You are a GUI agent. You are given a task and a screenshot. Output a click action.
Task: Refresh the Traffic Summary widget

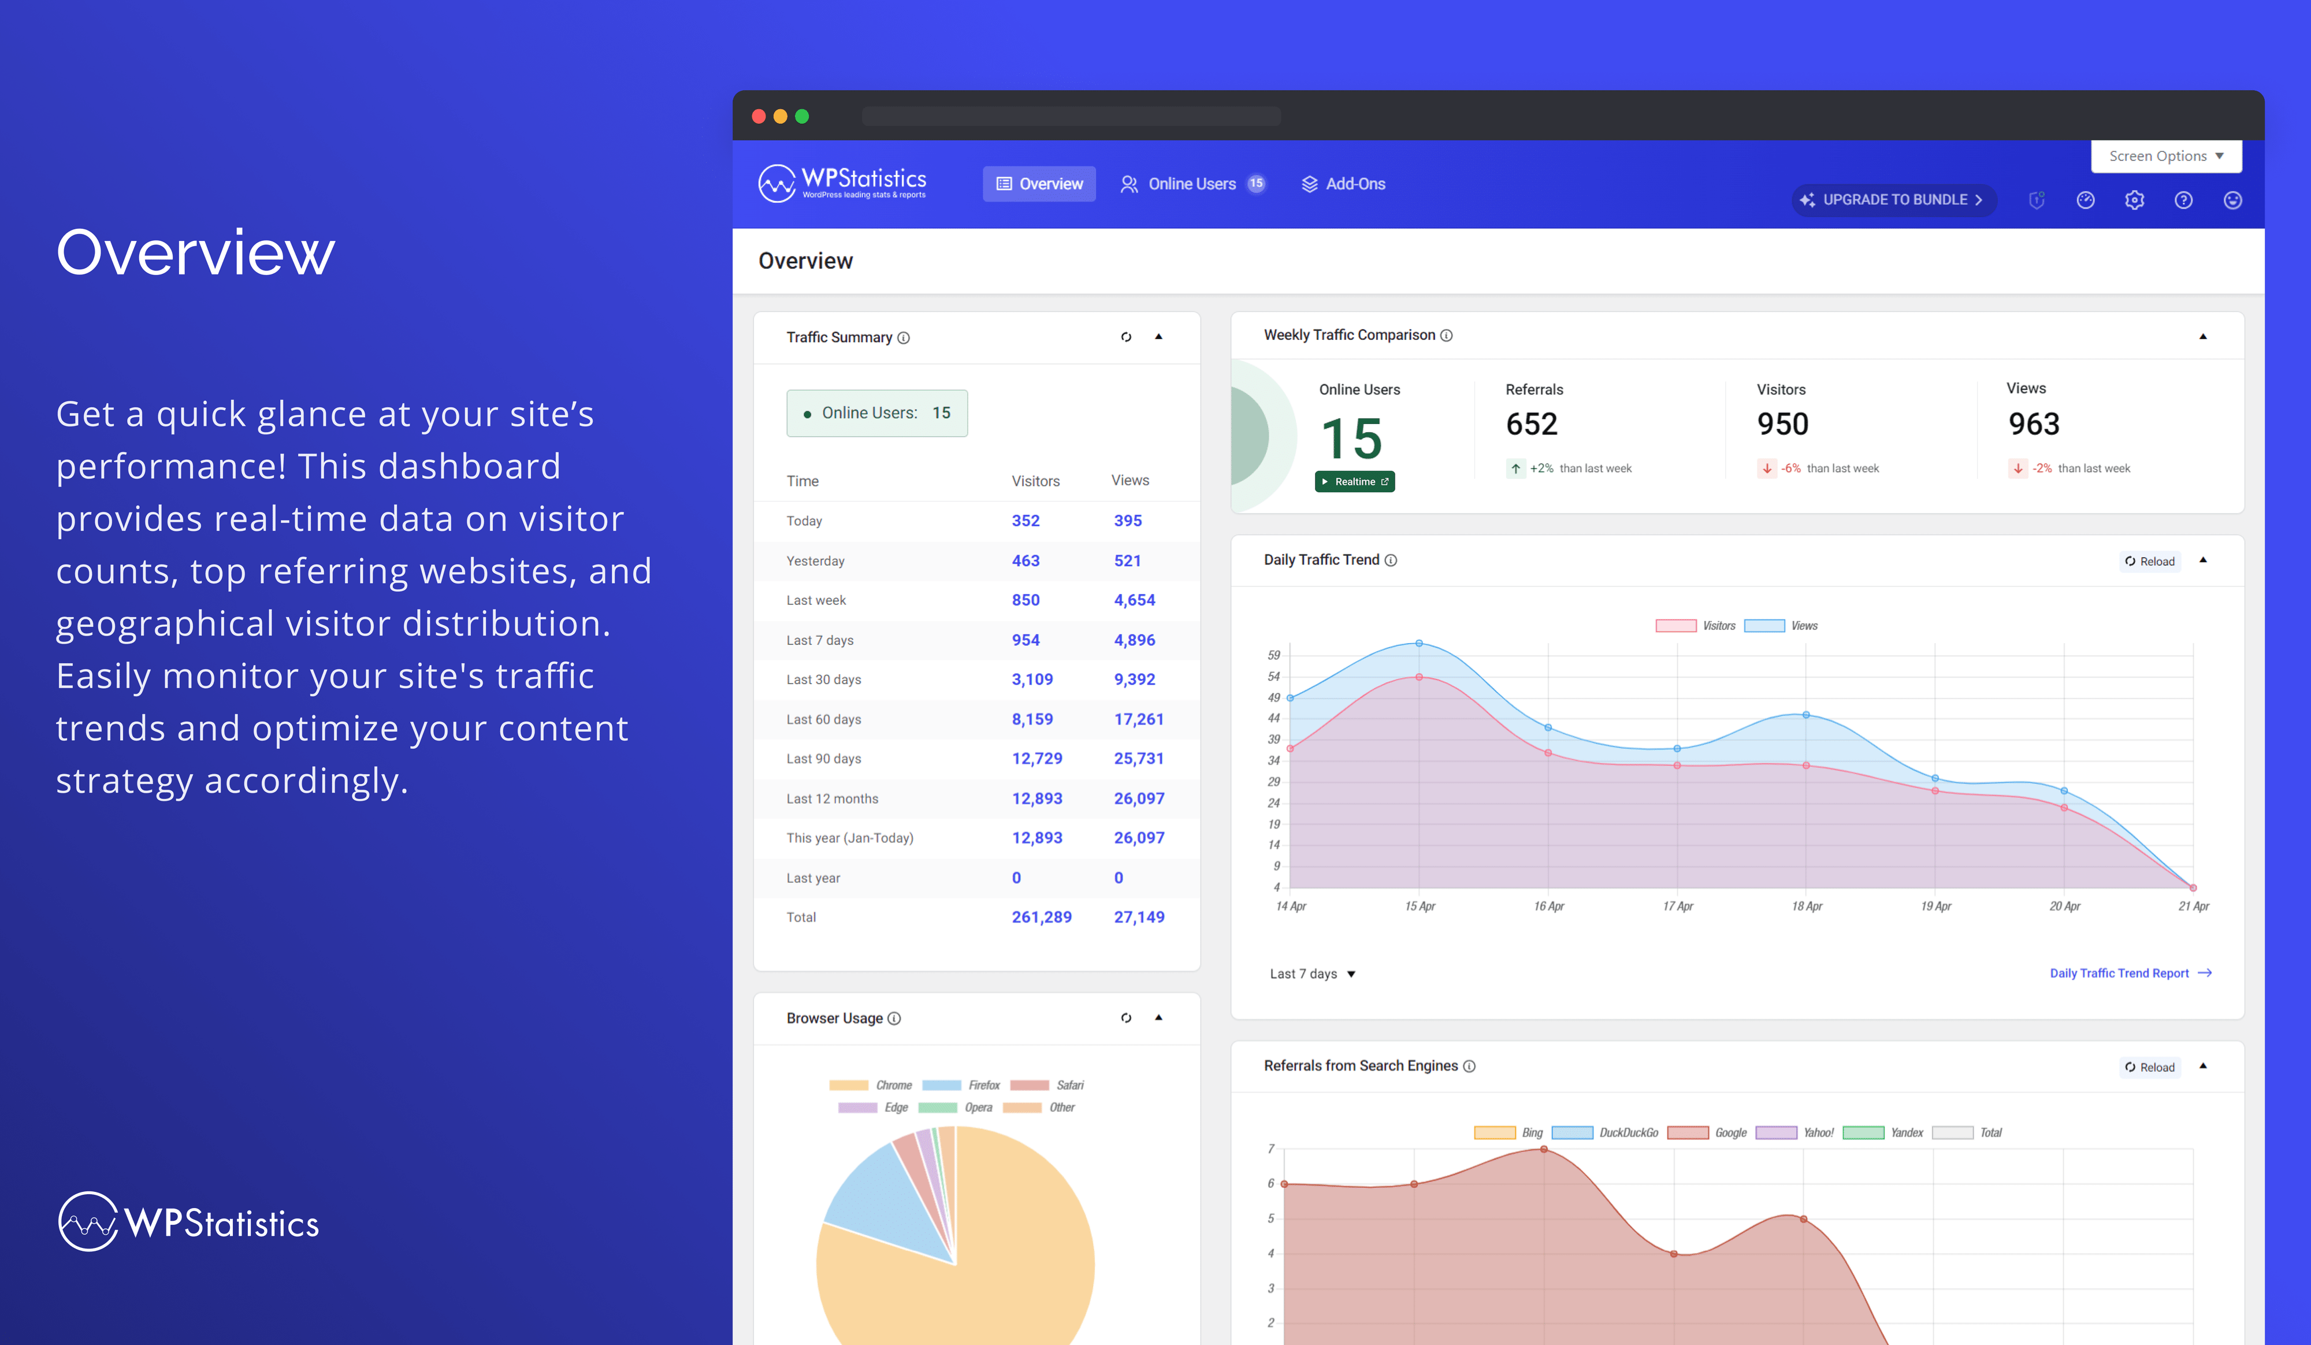click(1126, 337)
